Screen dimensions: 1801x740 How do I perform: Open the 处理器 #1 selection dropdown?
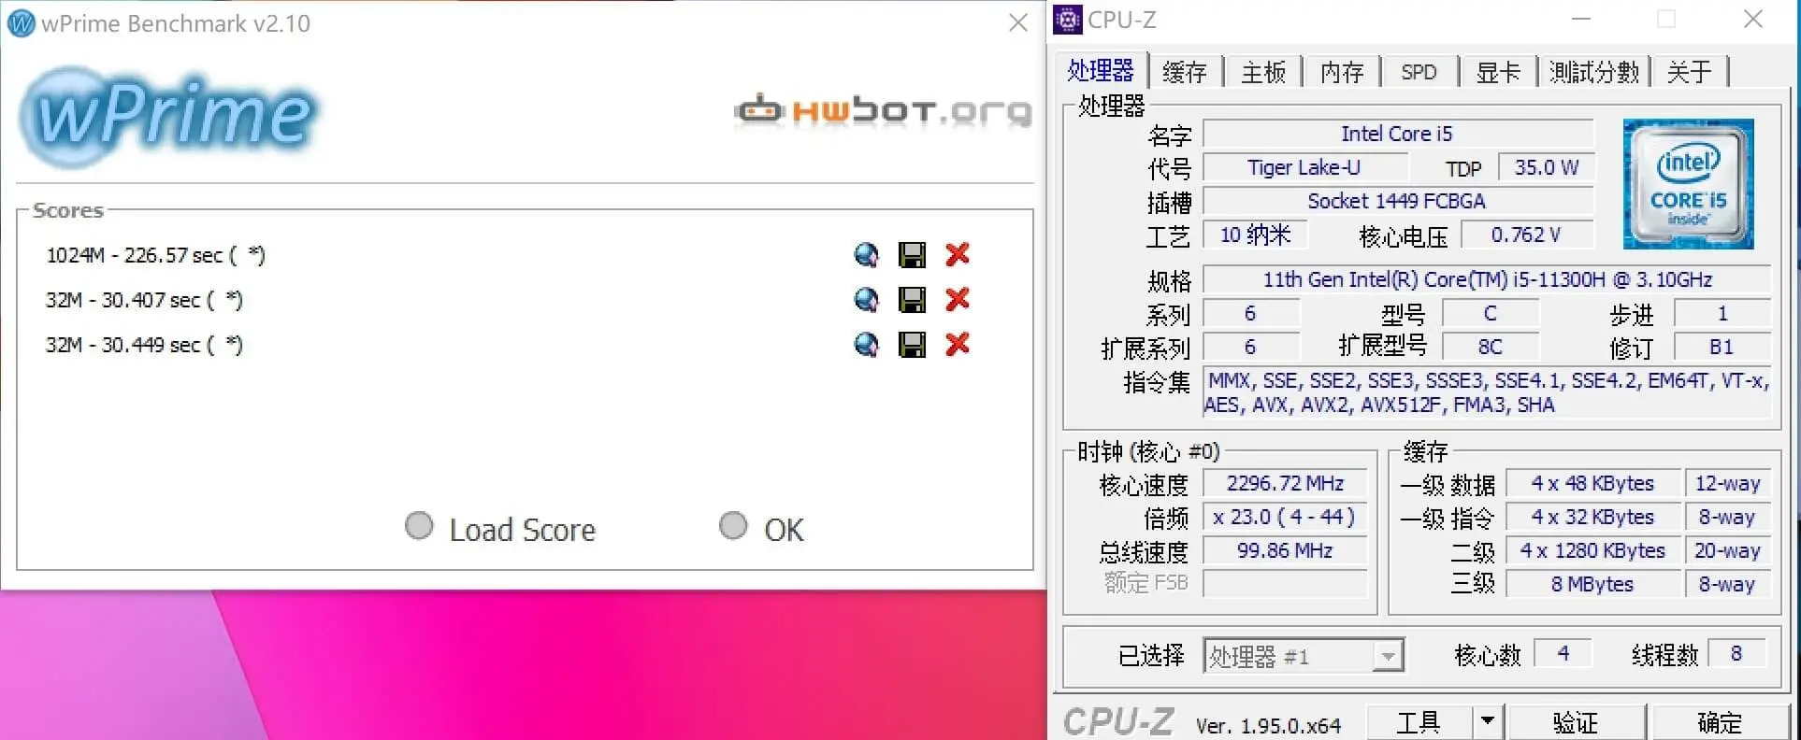click(x=1304, y=656)
